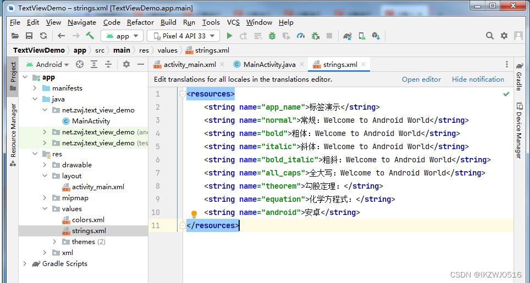Run the app with the green play icon
The height and width of the screenshot is (283, 530).
click(x=229, y=36)
